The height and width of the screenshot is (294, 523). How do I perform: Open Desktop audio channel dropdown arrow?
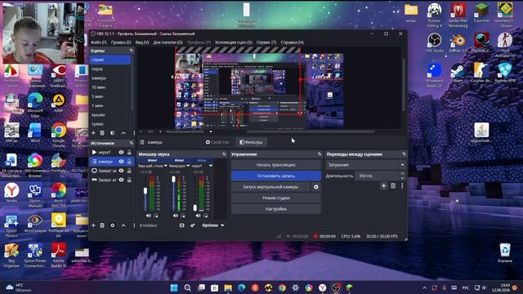pyautogui.click(x=165, y=166)
